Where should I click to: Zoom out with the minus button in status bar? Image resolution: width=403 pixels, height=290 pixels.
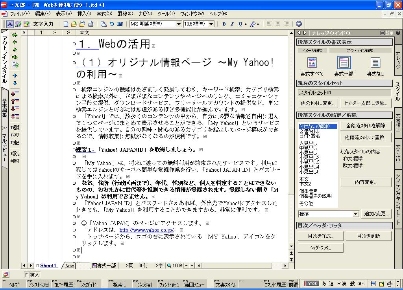point(186,266)
